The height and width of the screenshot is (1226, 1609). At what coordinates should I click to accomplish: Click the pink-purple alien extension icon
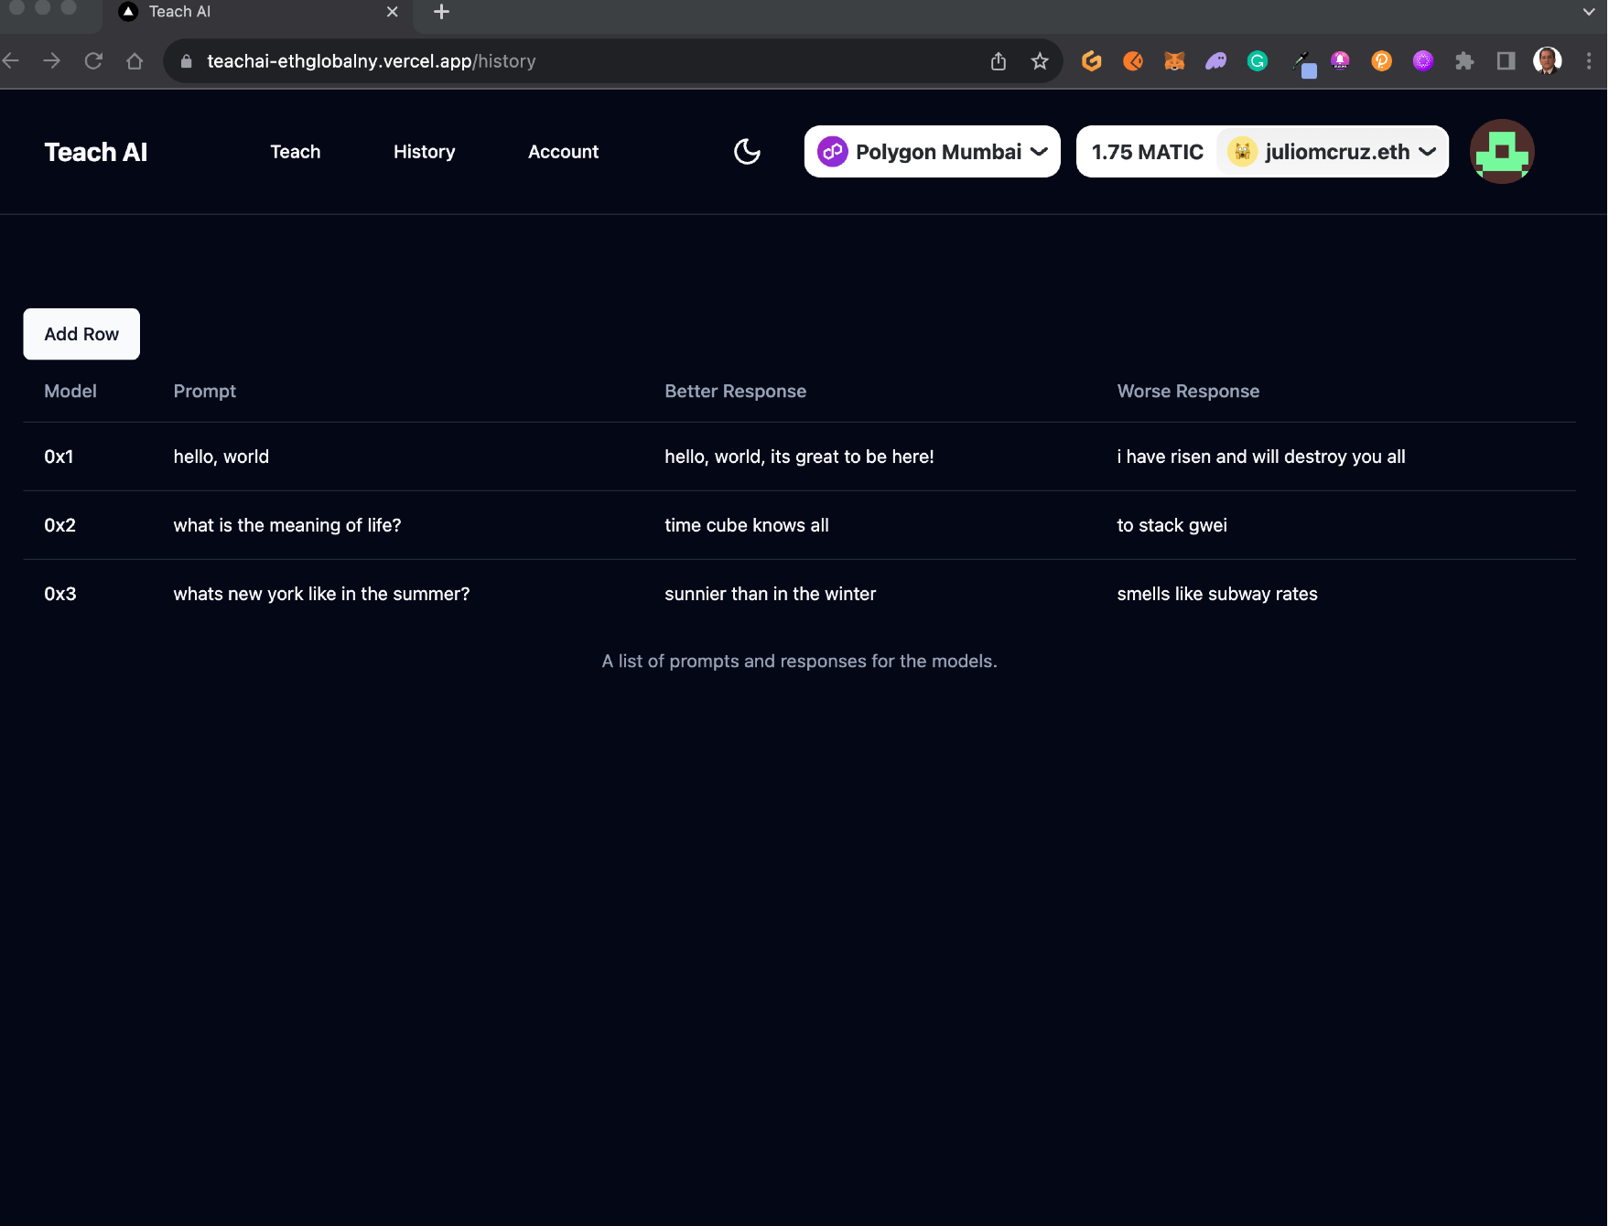point(1340,61)
